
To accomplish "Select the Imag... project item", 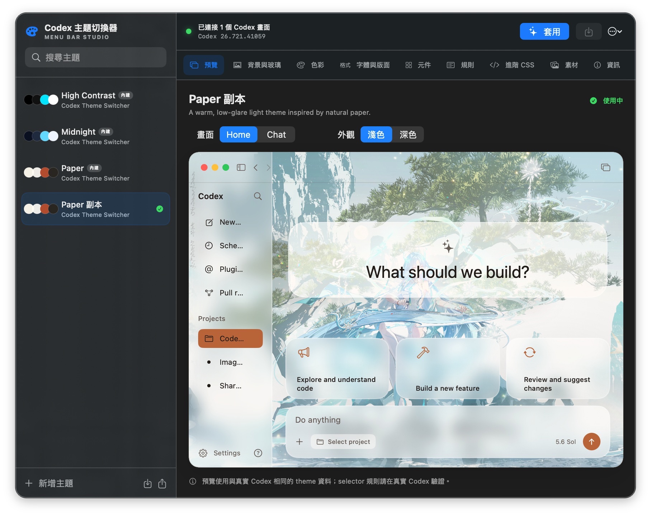I will click(230, 362).
